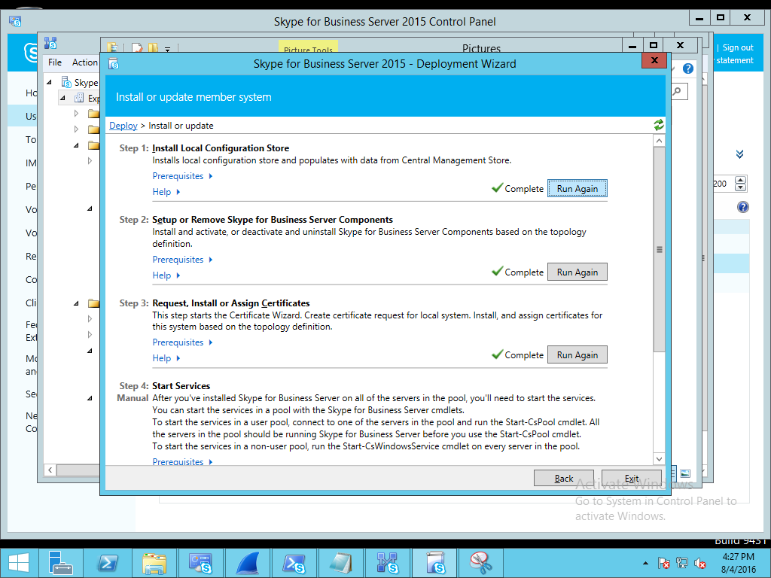Expand Help under Step 2

(166, 275)
